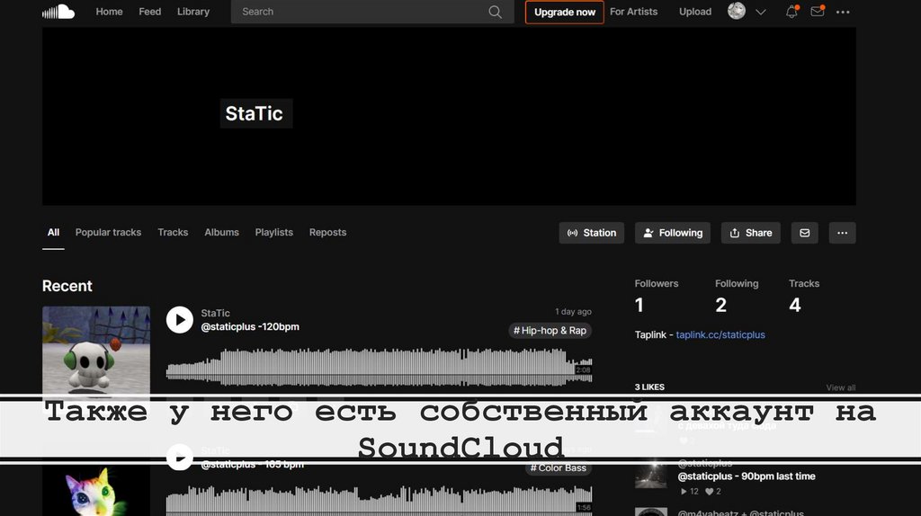Viewport: 921px width, 516px height.
Task: Click the search magnifier icon
Action: [496, 12]
